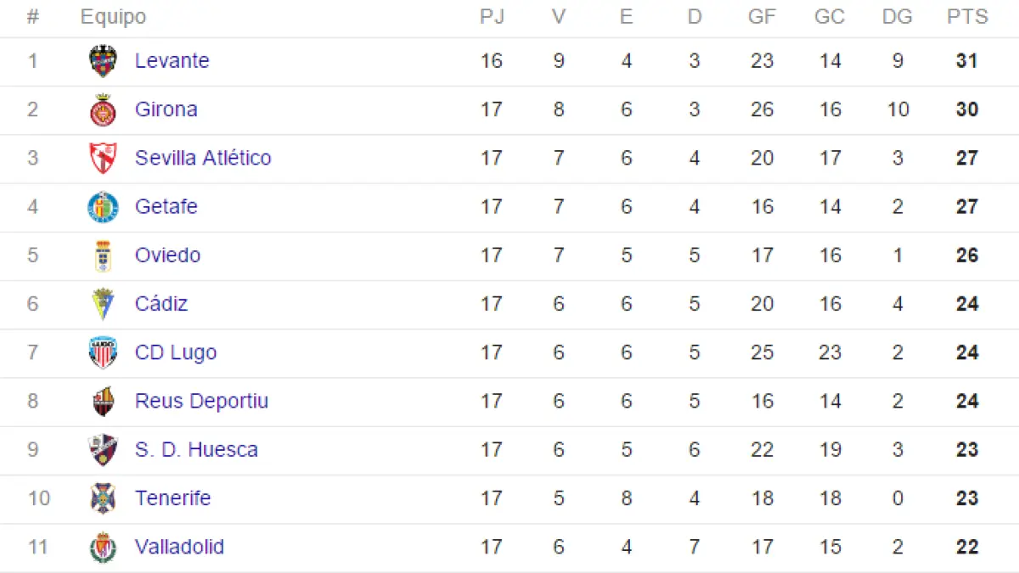Click the Girona team badge
1019x573 pixels.
point(103,110)
